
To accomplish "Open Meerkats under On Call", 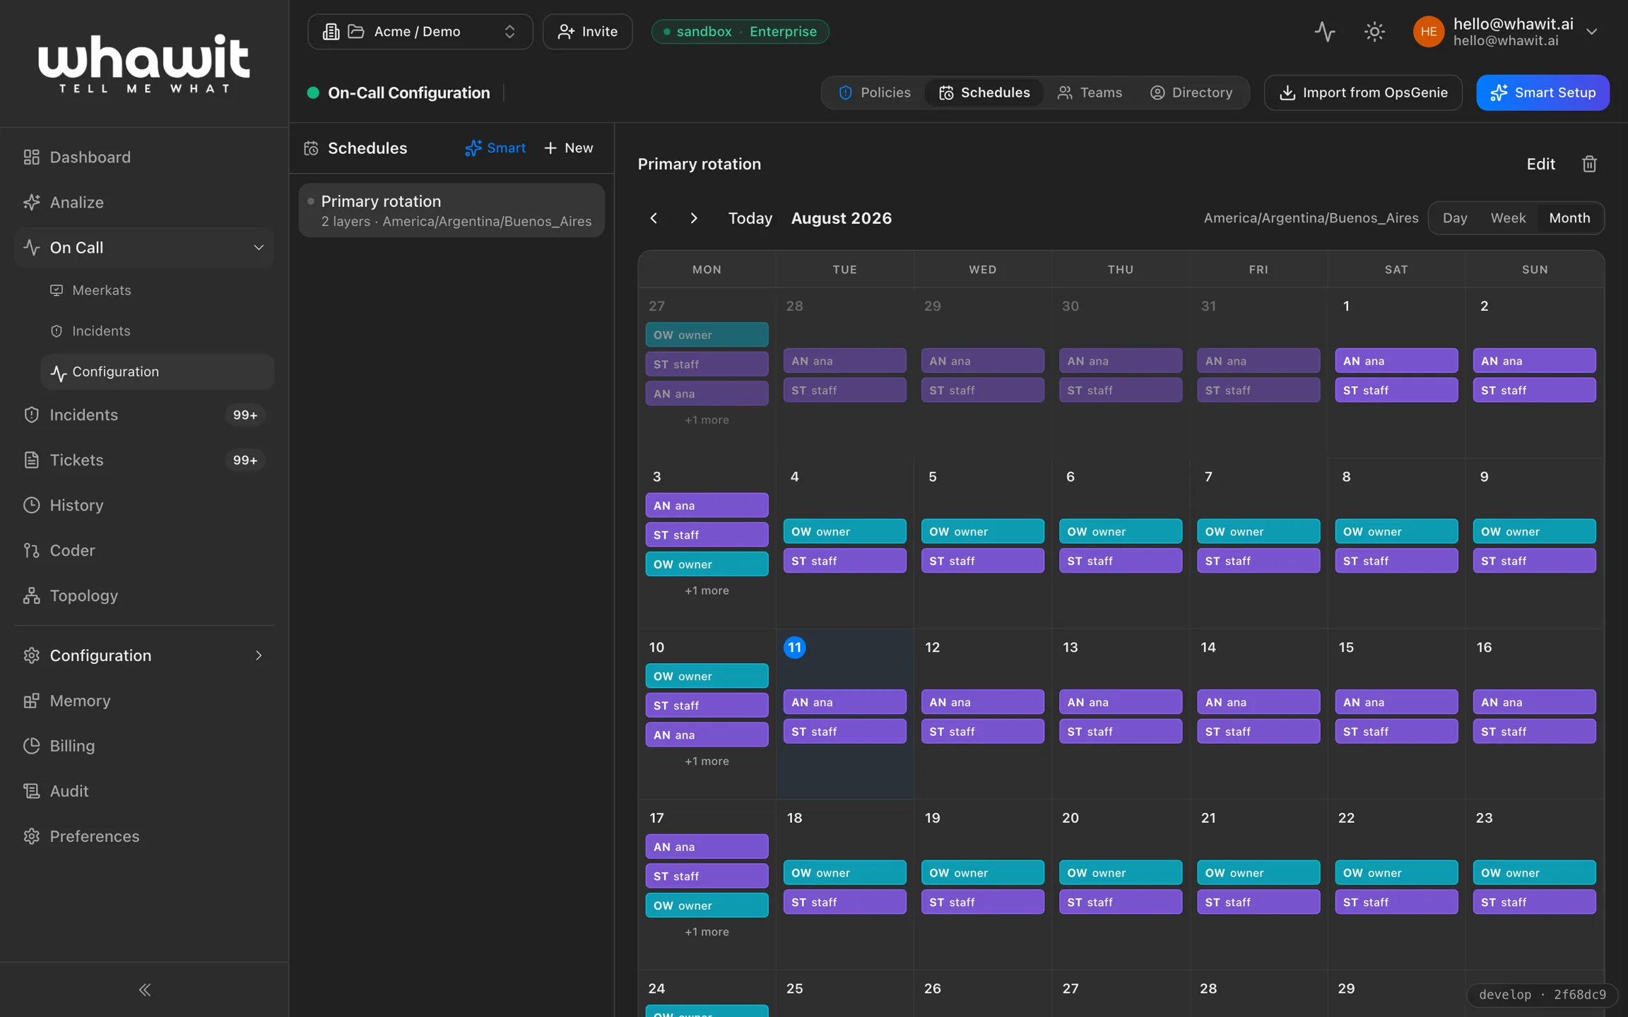I will pyautogui.click(x=157, y=290).
